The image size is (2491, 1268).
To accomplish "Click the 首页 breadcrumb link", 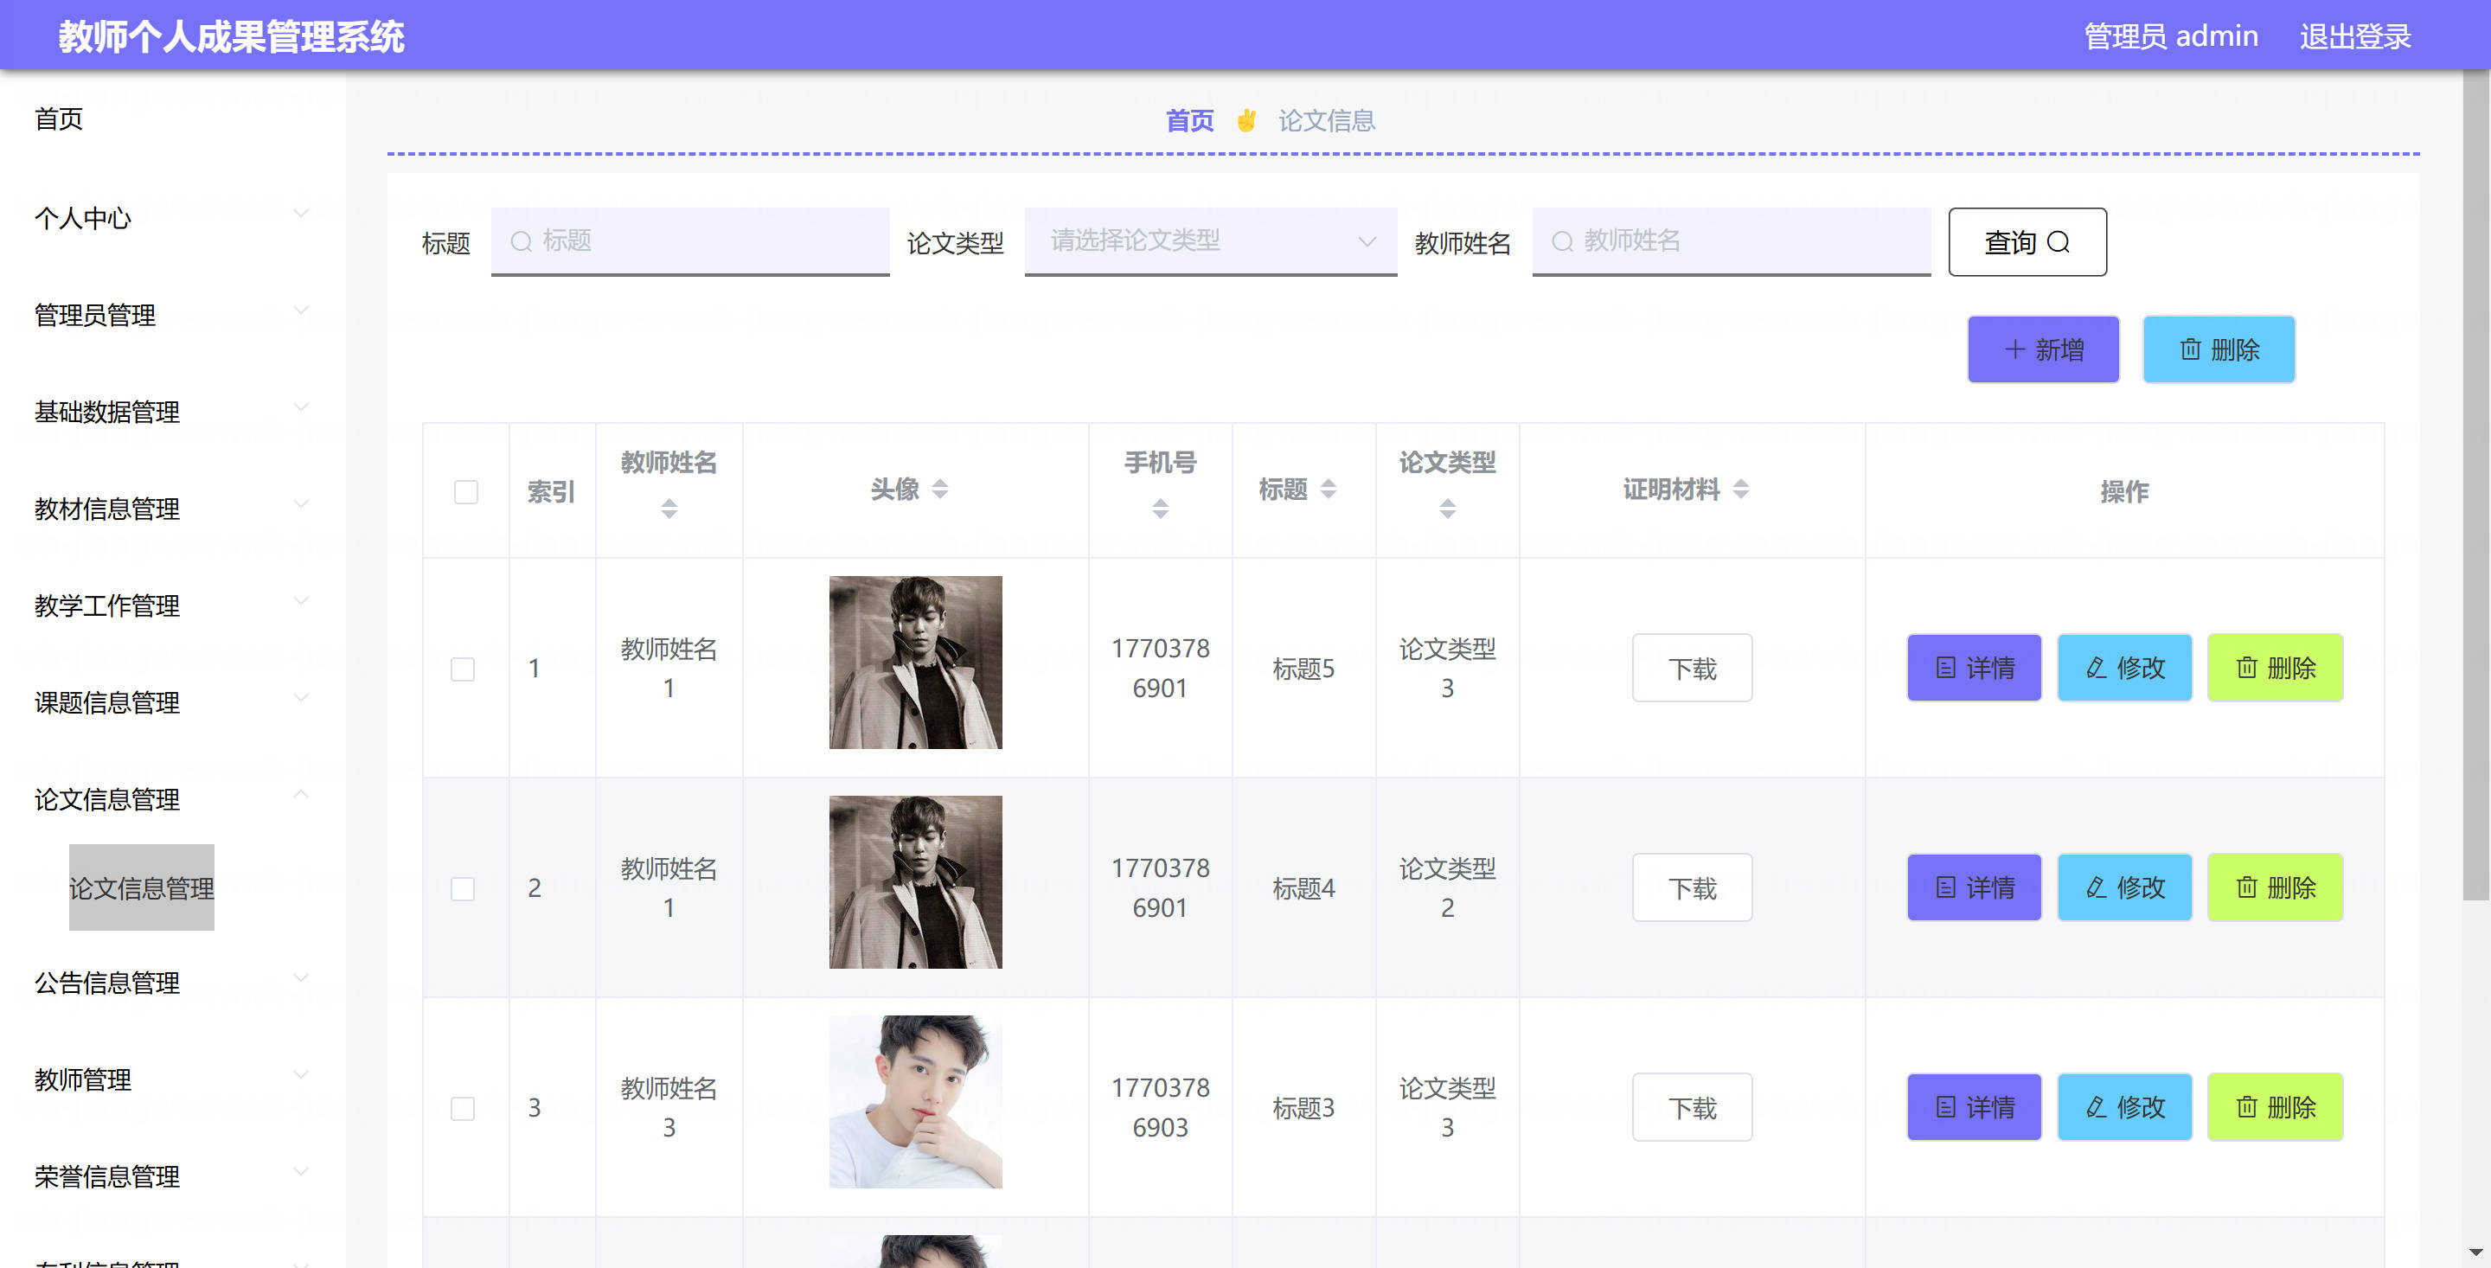I will pyautogui.click(x=1189, y=121).
